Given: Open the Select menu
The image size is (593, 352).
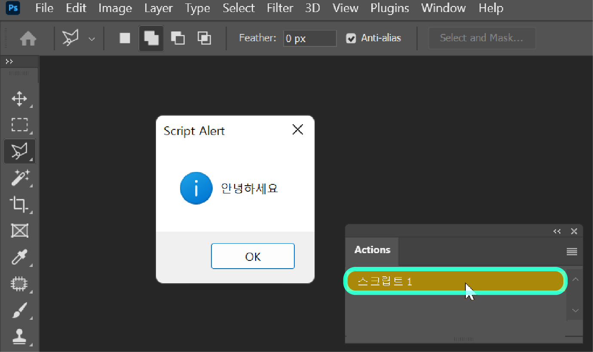Looking at the screenshot, I should pyautogui.click(x=238, y=8).
